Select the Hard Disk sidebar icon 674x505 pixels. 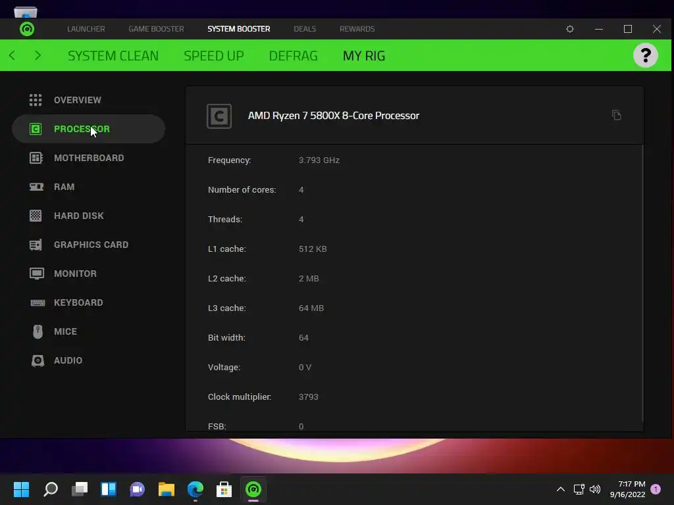[x=36, y=216]
